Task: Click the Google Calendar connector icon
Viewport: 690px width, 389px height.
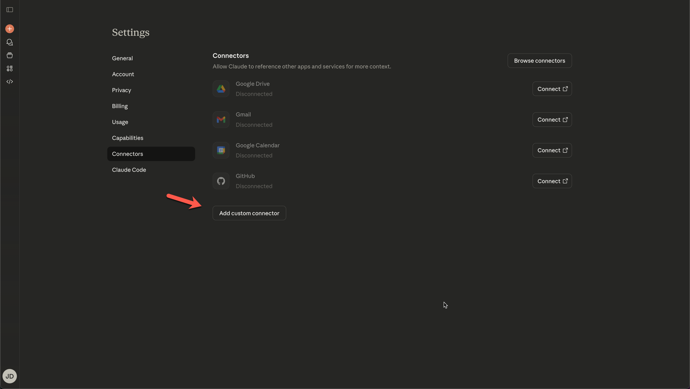Action: (x=221, y=150)
